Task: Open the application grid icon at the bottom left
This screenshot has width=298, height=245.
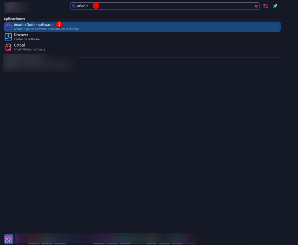Action: coord(9,239)
